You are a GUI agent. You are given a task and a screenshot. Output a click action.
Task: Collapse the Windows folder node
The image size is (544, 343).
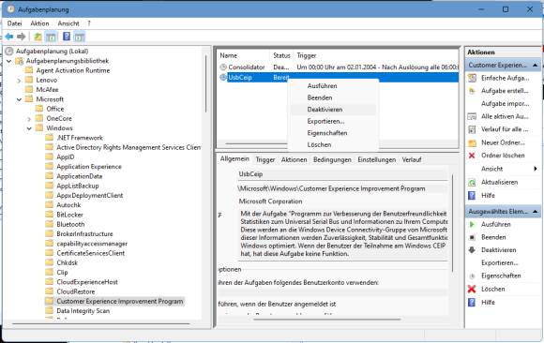point(29,128)
